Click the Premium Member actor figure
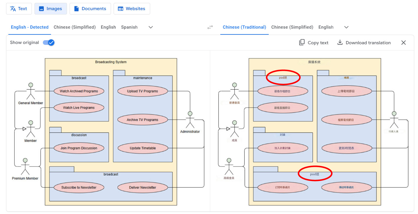 point(25,166)
